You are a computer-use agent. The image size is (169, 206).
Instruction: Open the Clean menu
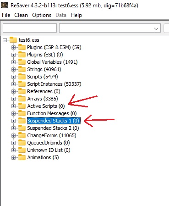point(21,15)
